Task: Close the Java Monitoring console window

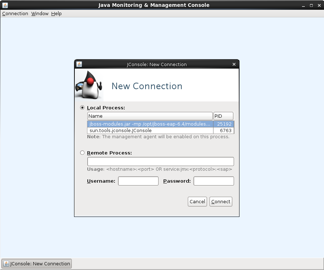Action: 319,5
